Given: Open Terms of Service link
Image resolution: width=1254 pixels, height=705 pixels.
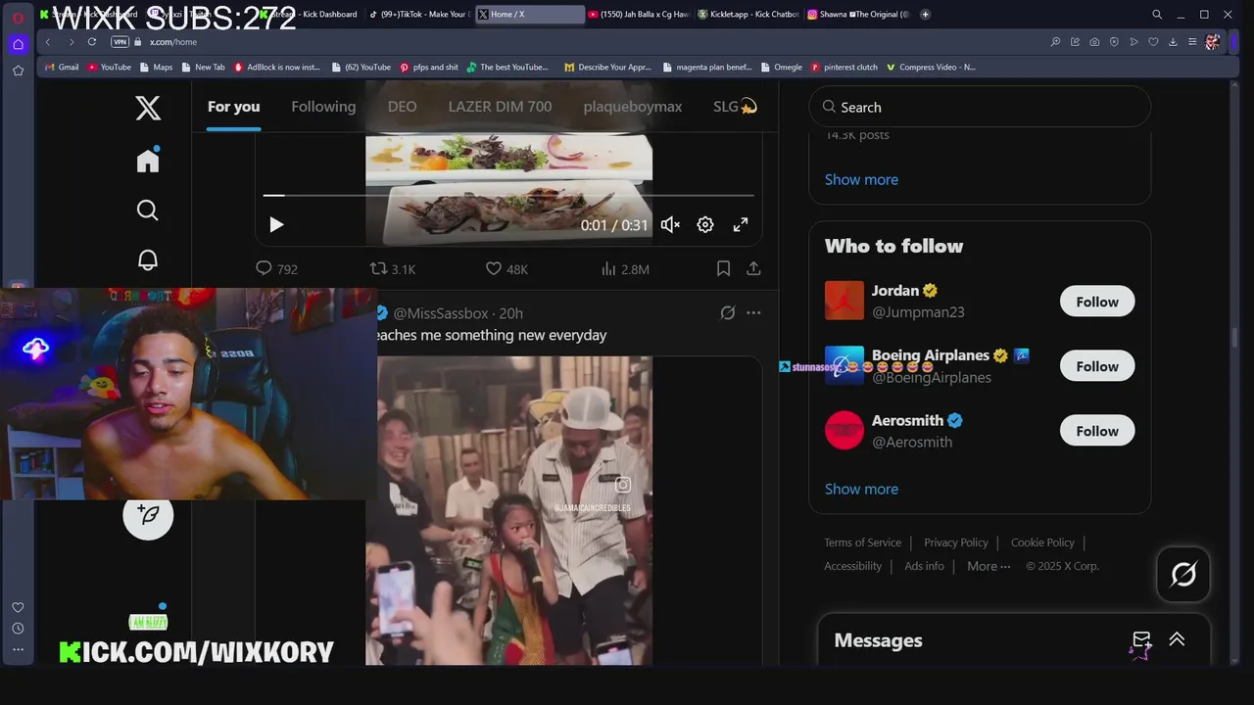Looking at the screenshot, I should click(862, 542).
